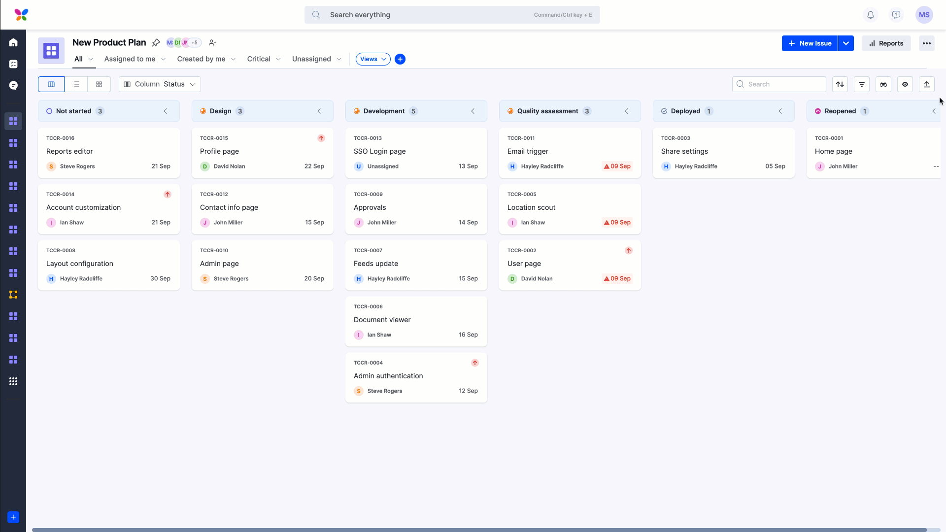
Task: Click the sort arrows icon
Action: point(840,84)
